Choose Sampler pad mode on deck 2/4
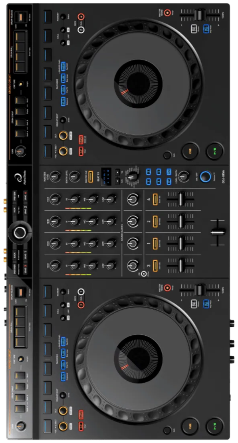The width and height of the screenshot is (238, 443). (x=63, y=66)
